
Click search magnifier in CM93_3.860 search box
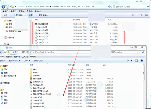tap(148, 7)
